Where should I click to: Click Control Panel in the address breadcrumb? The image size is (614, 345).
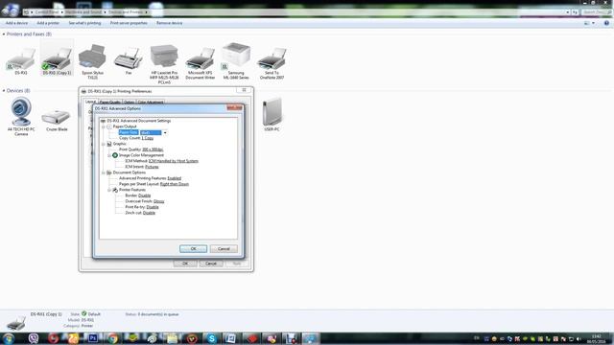point(47,12)
